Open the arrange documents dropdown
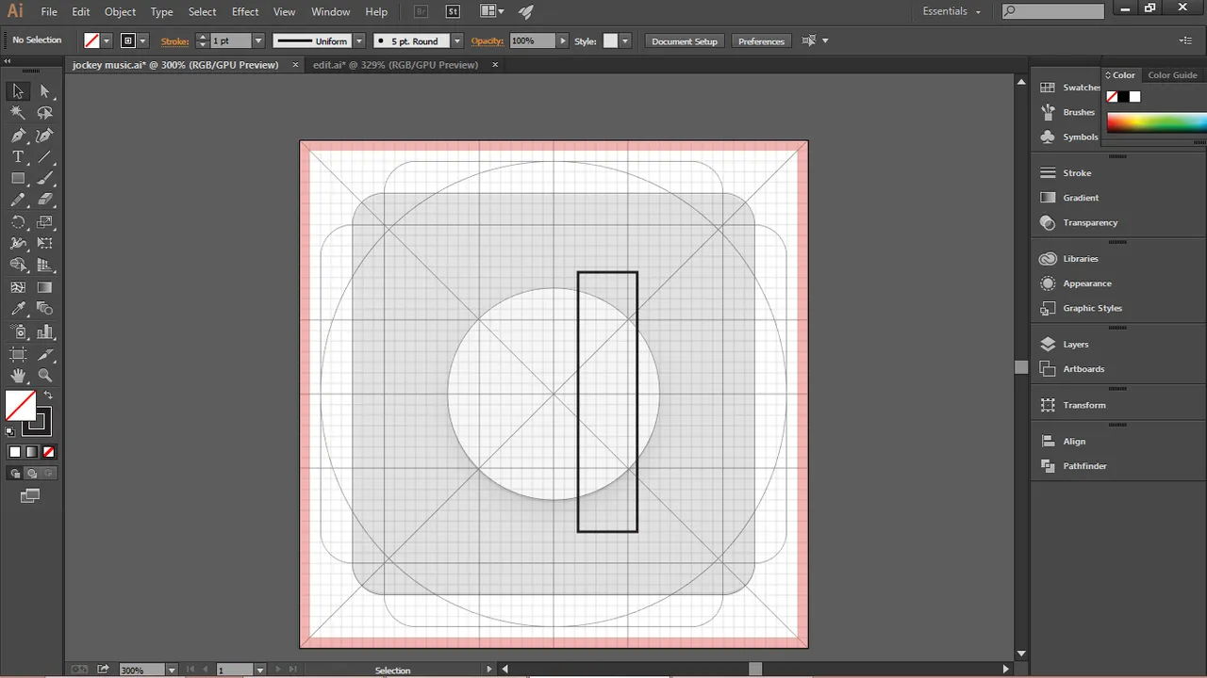1207x678 pixels. (491, 11)
